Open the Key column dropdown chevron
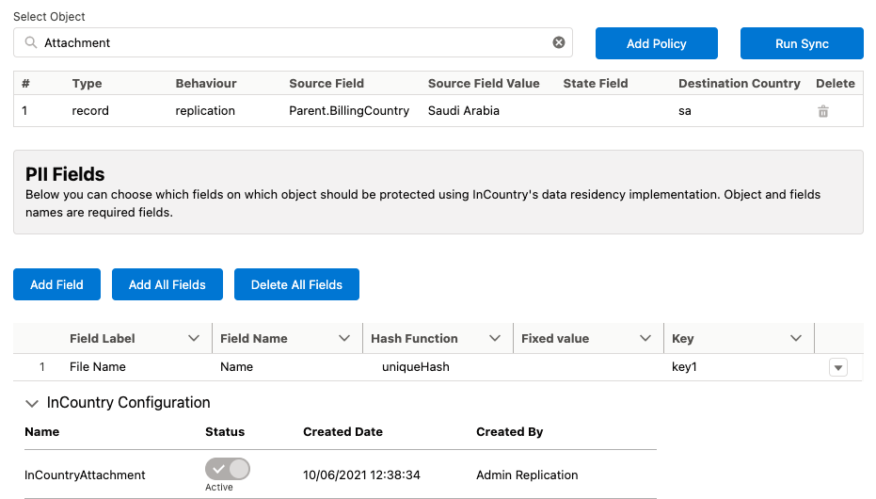 click(796, 338)
